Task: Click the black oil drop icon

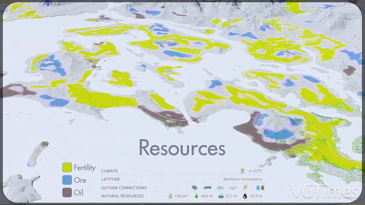Action: click(245, 196)
